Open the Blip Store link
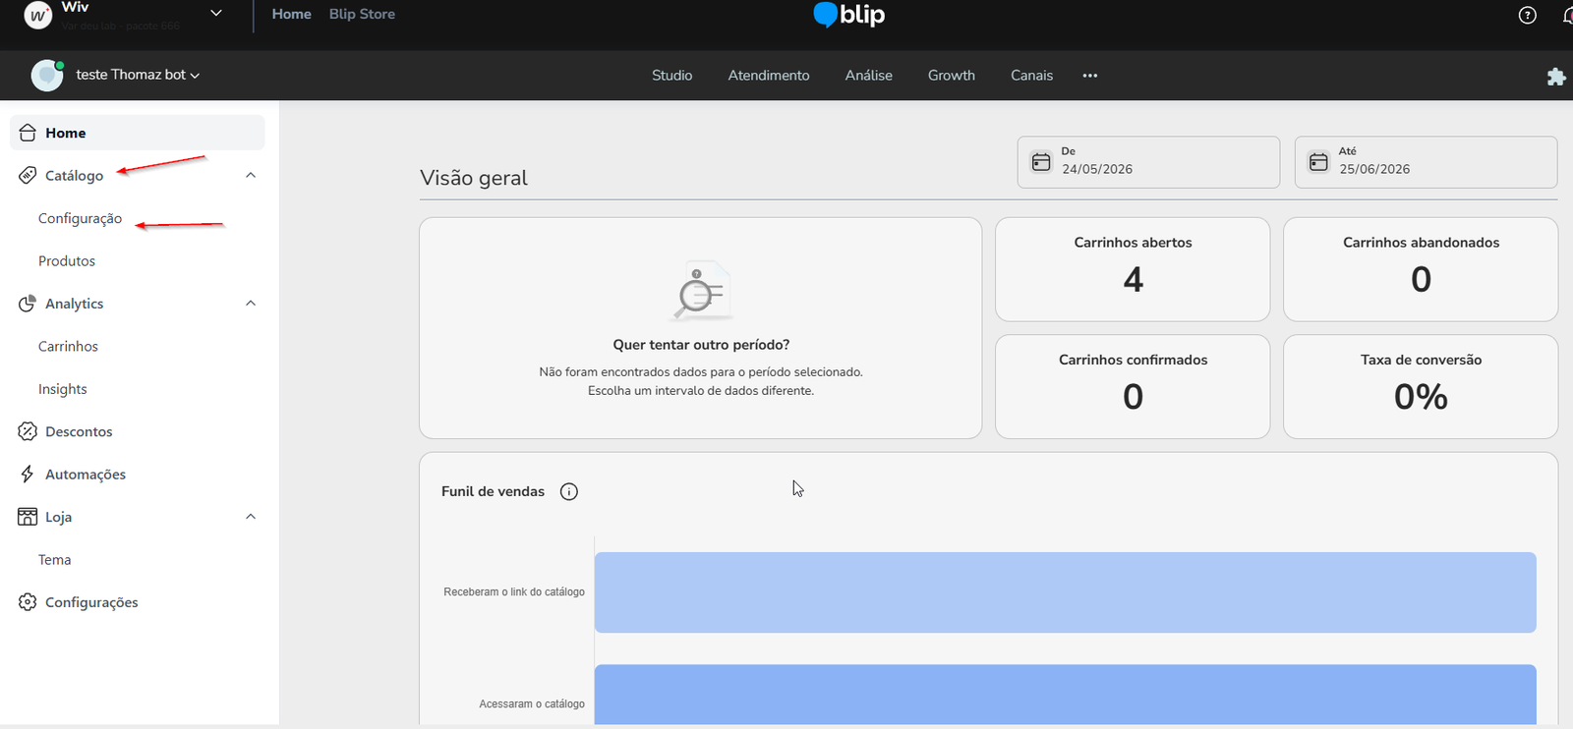 pos(362,15)
